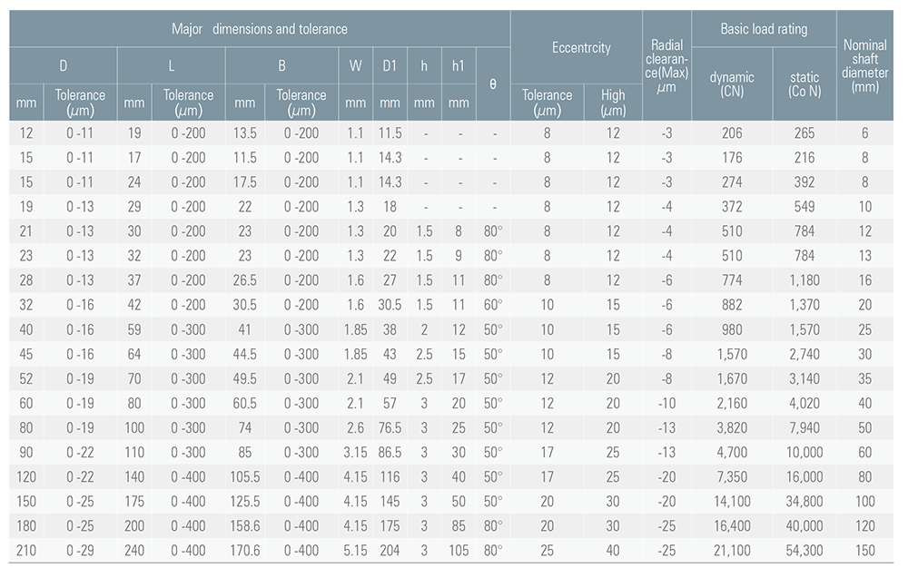Click the D1 column header
The height and width of the screenshot is (578, 908).
(390, 65)
